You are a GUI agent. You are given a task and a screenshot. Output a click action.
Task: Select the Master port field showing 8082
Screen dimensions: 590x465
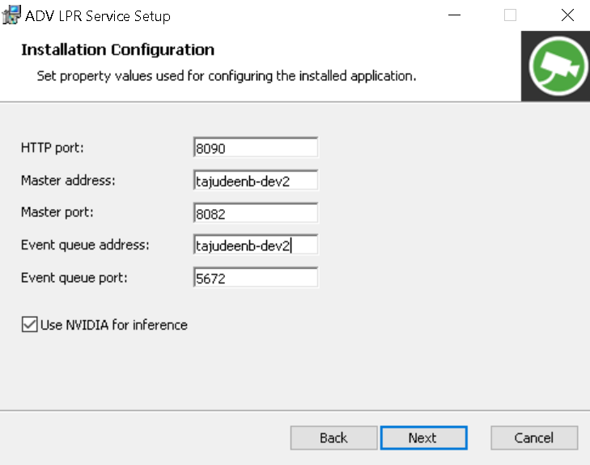coord(256,214)
